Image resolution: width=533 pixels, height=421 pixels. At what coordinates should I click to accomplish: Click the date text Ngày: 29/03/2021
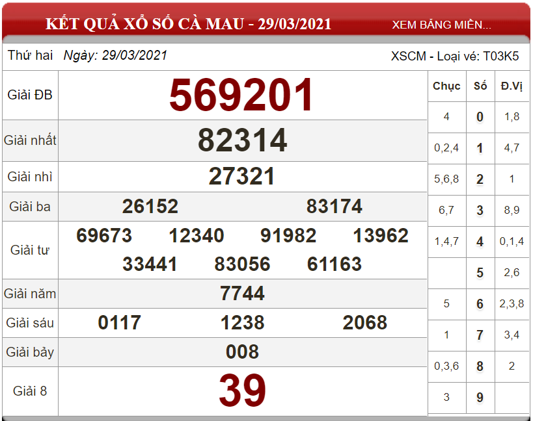[115, 56]
